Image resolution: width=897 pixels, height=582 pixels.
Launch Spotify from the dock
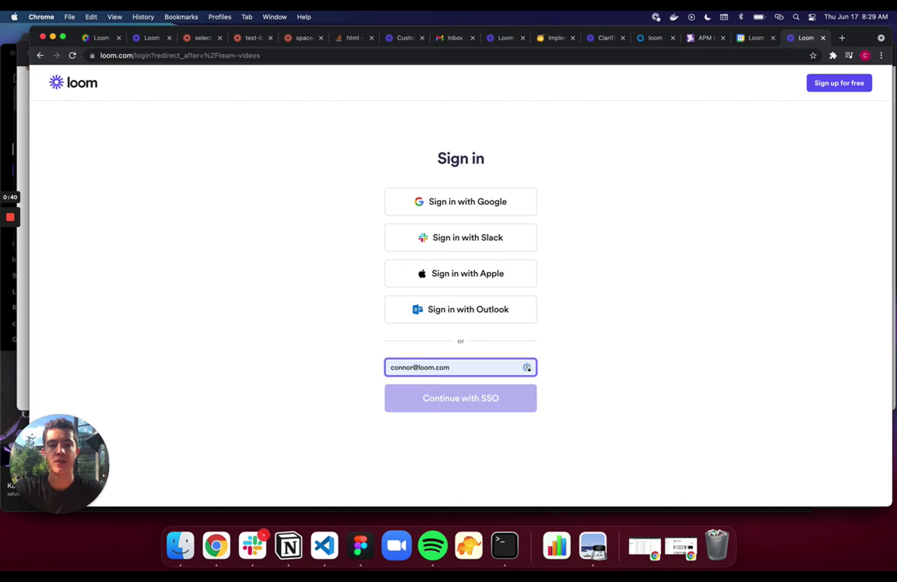[x=432, y=545]
